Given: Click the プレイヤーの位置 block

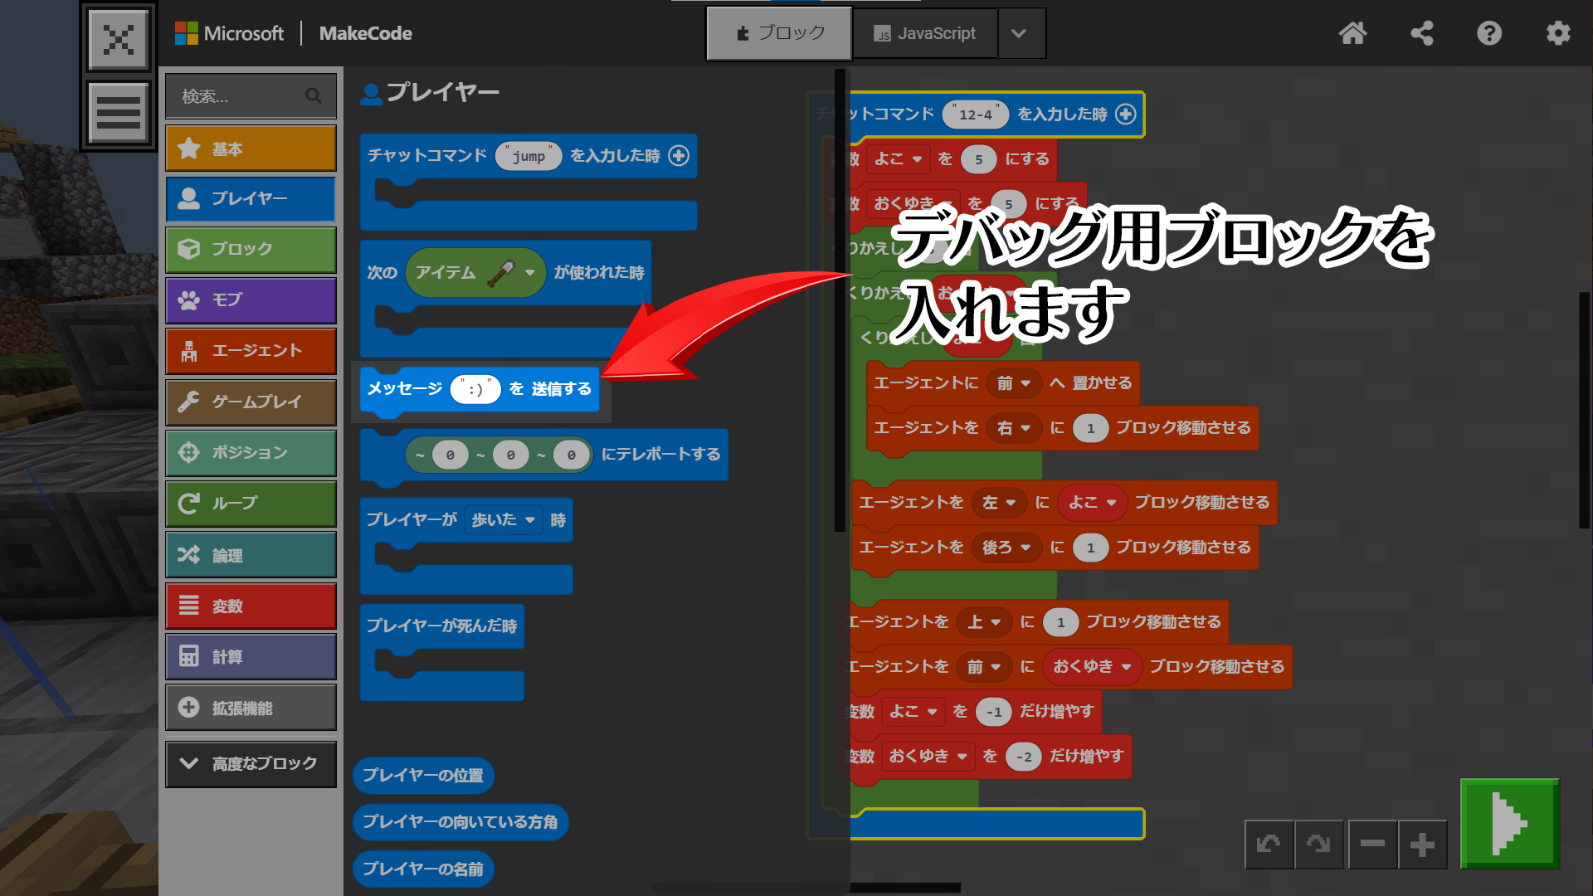Looking at the screenshot, I should click(423, 775).
